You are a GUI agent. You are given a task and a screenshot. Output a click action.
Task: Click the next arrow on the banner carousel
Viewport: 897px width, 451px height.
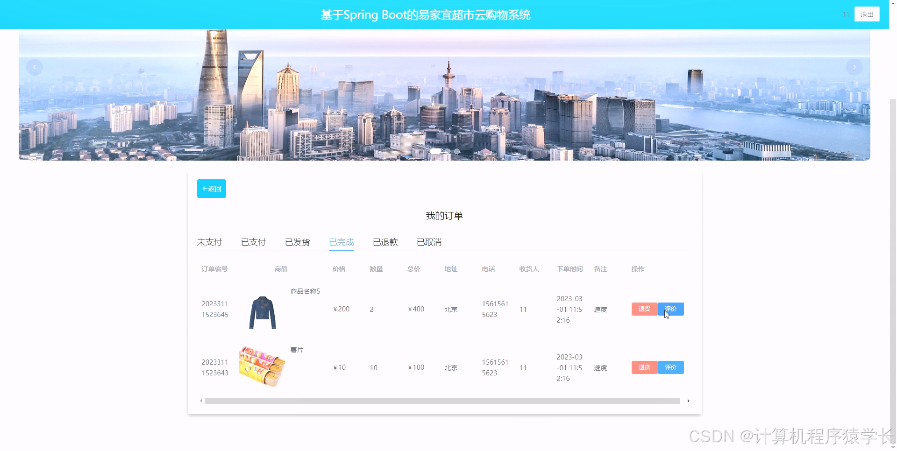coord(854,67)
